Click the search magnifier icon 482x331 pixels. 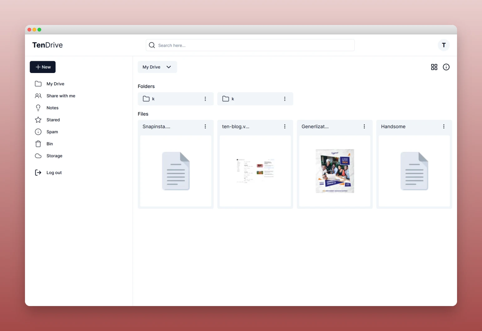click(x=152, y=45)
